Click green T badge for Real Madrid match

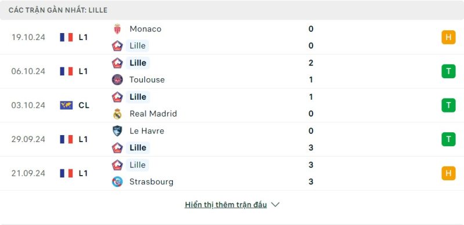point(448,106)
